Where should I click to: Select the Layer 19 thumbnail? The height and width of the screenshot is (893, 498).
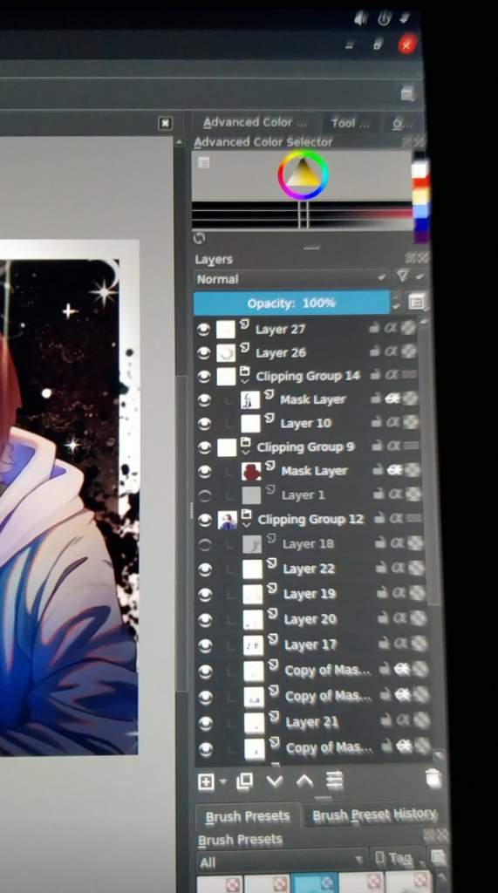(253, 594)
